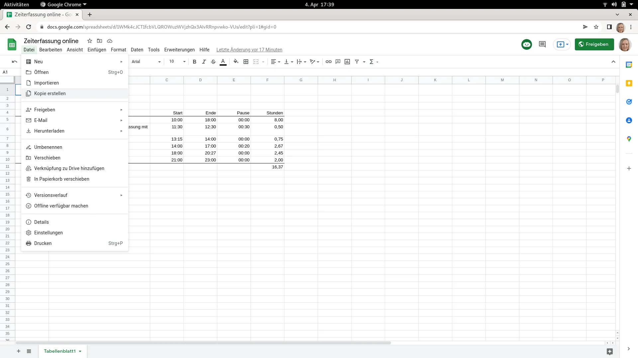Viewport: 638px width, 358px height.
Task: Toggle strikethrough formatting
Action: click(x=213, y=62)
